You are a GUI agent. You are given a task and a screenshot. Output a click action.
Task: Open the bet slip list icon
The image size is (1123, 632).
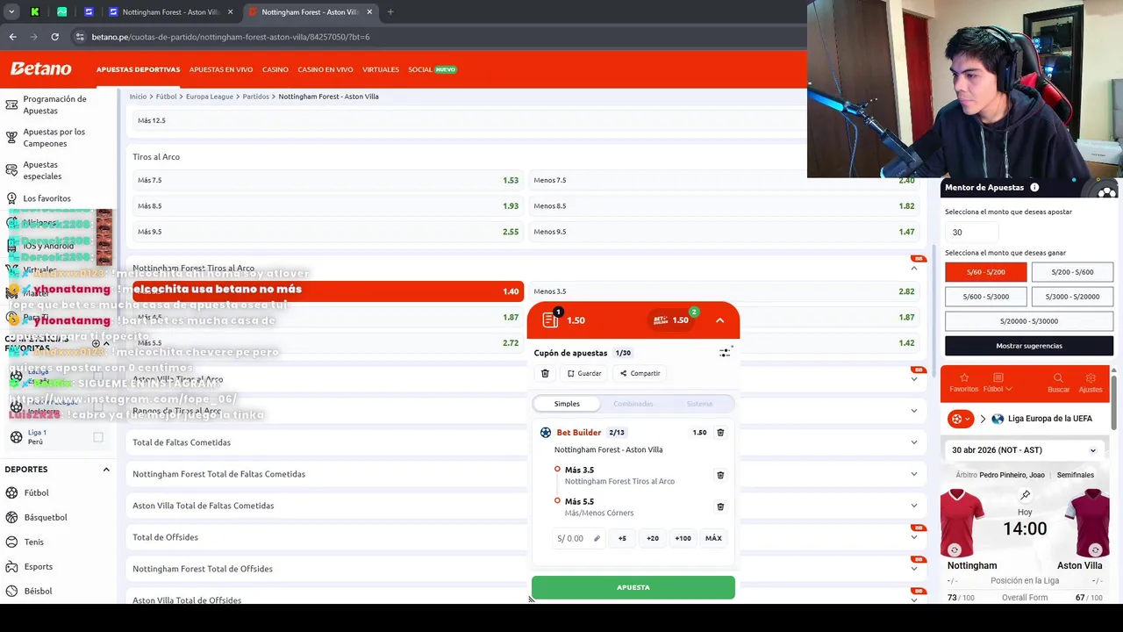550,320
